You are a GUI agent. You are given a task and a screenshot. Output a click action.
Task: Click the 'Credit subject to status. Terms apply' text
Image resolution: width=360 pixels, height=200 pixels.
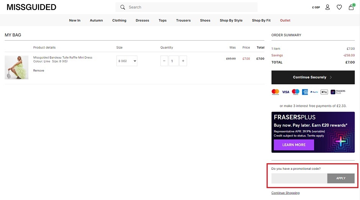299,136
